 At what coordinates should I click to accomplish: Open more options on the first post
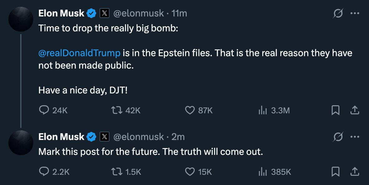(355, 14)
